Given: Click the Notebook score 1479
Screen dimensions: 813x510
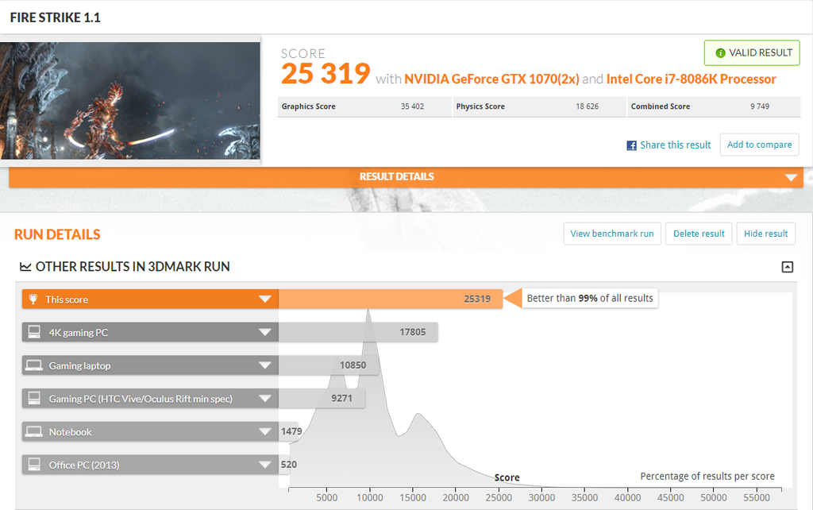Looking at the screenshot, I should [x=291, y=431].
